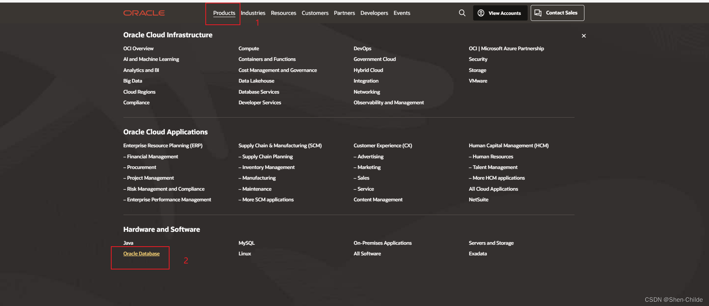This screenshot has width=709, height=306.
Task: Select Supply Chain Planning
Action: [x=266, y=156]
